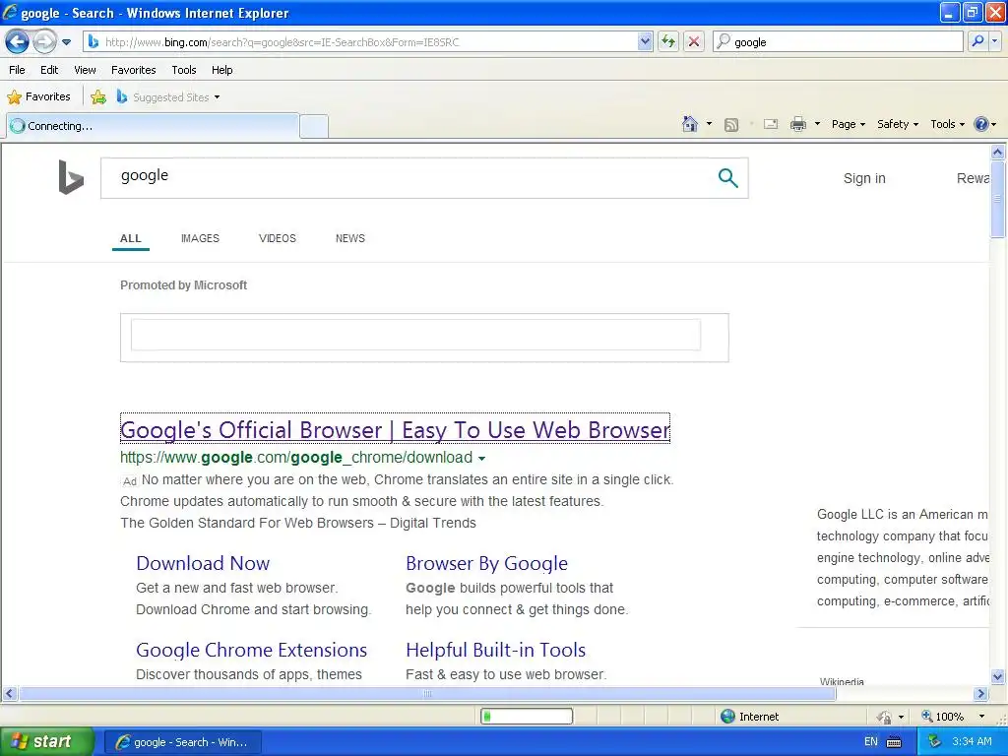Click the EN language indicator
The width and height of the screenshot is (1008, 756).
[x=870, y=742]
